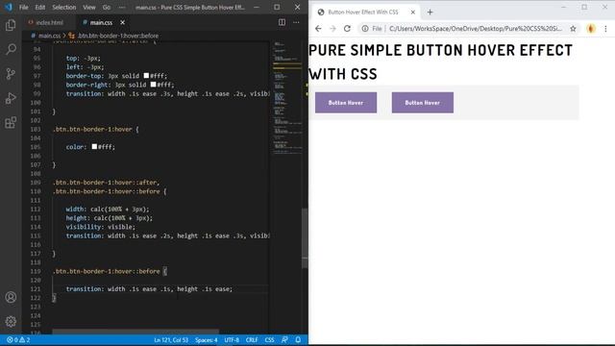Click second Button Hover button on page

(x=423, y=103)
